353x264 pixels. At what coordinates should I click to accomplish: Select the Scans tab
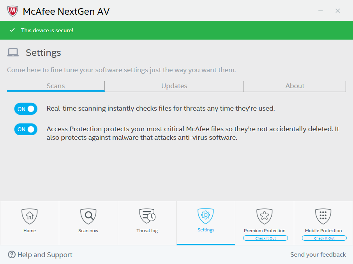click(x=56, y=86)
